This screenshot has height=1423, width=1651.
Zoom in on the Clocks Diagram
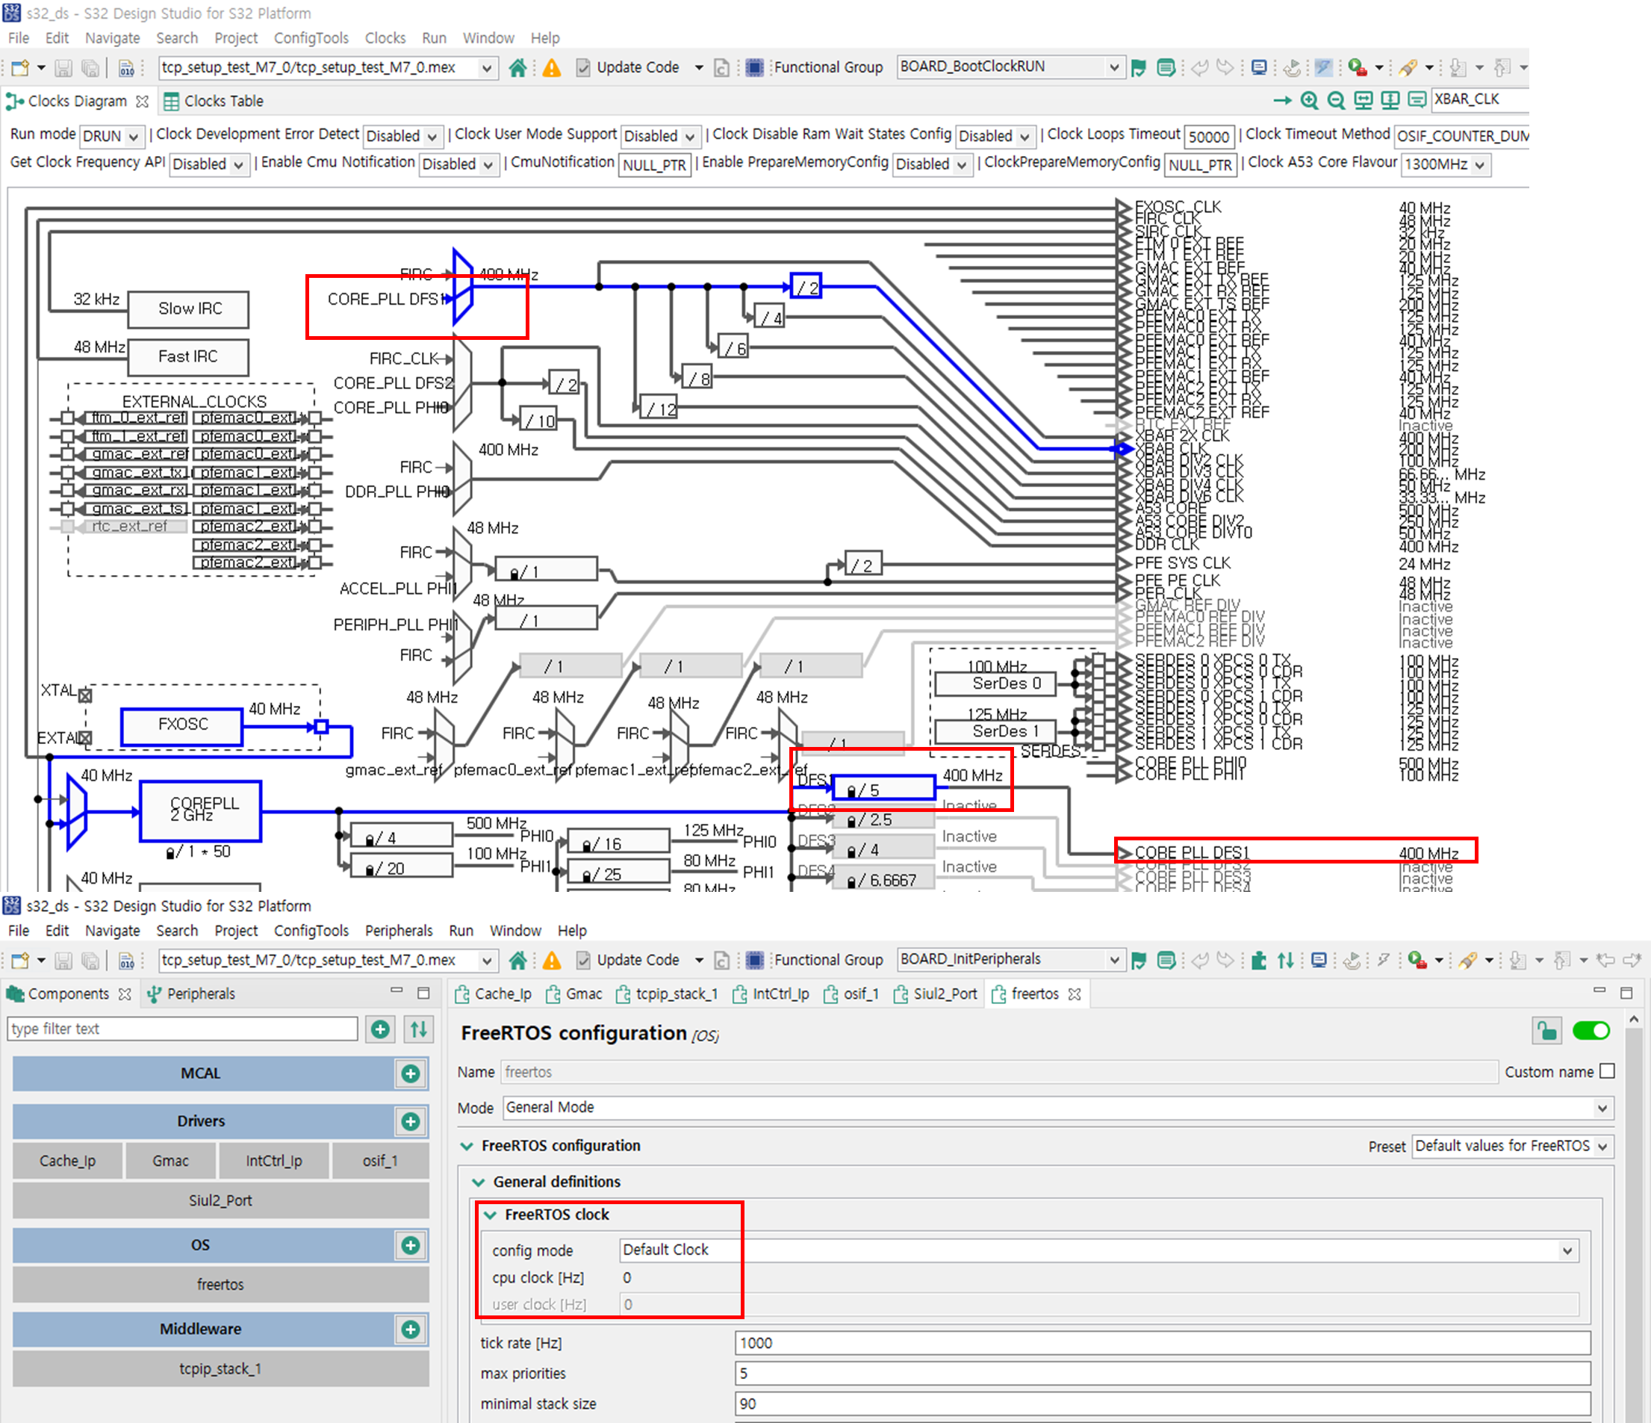coord(1309,100)
